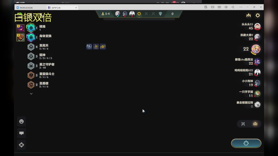Select the 至高天 trait icon

click(31, 47)
